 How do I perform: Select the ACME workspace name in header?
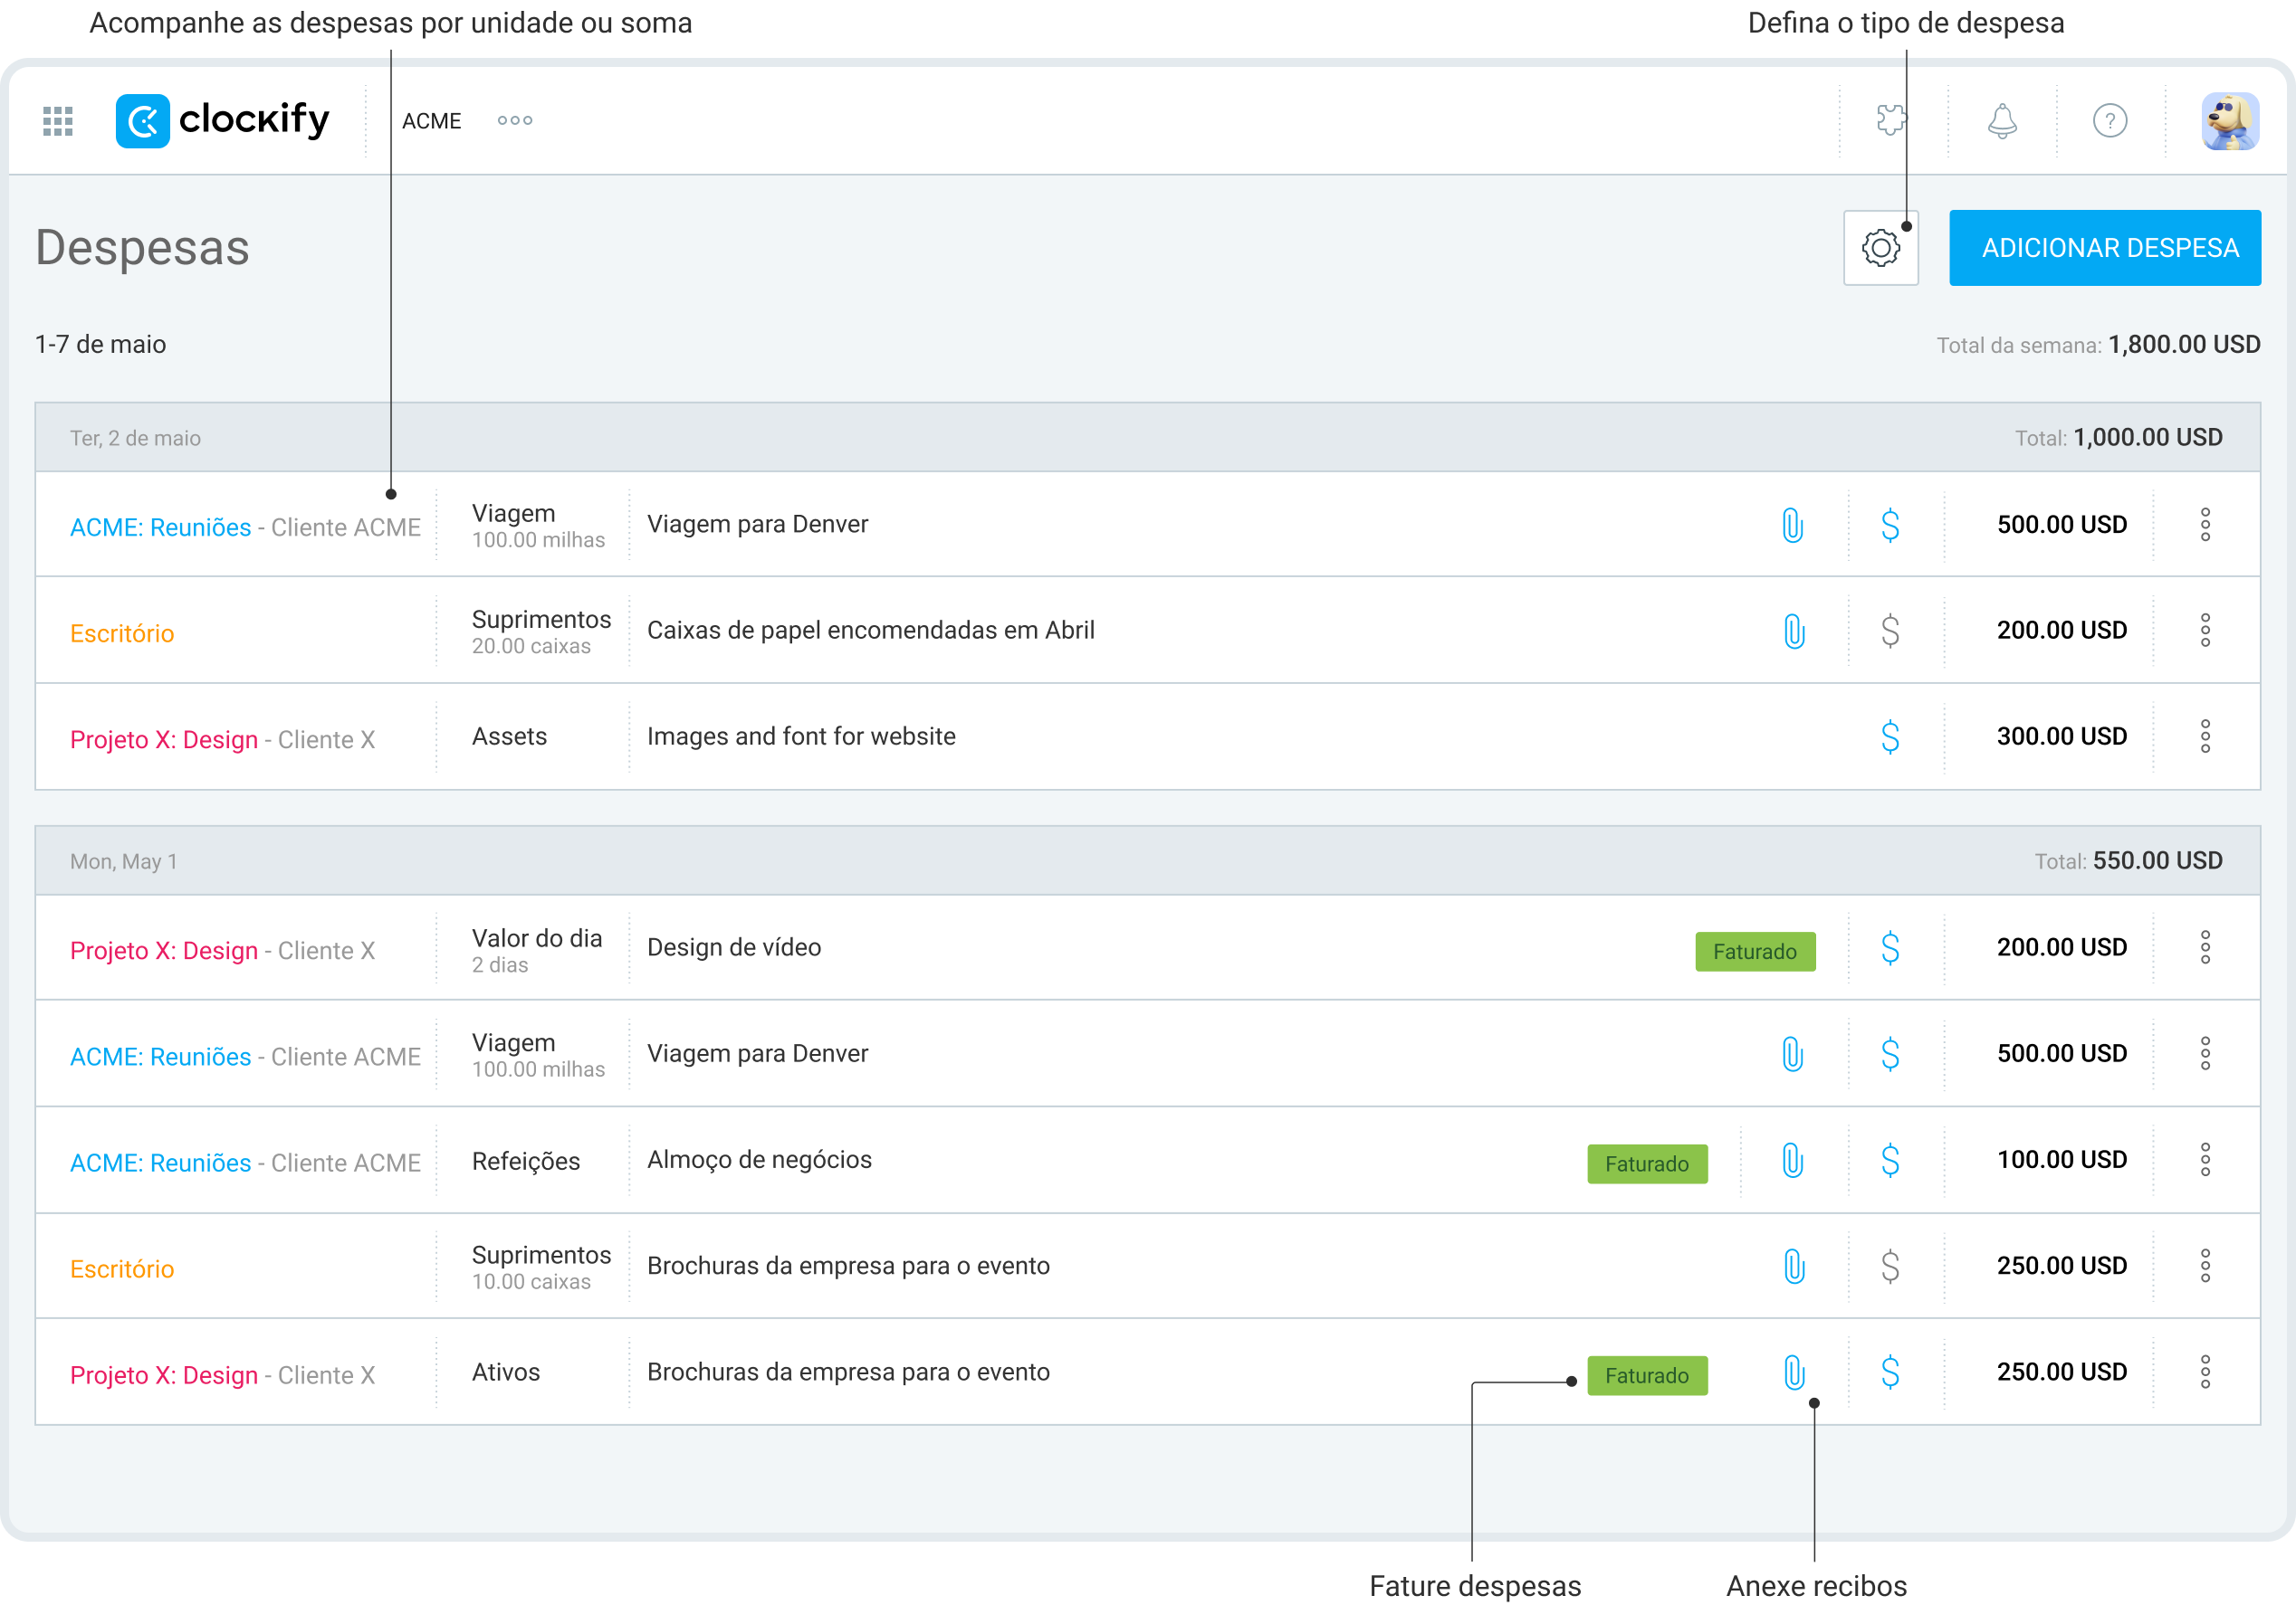coord(431,121)
